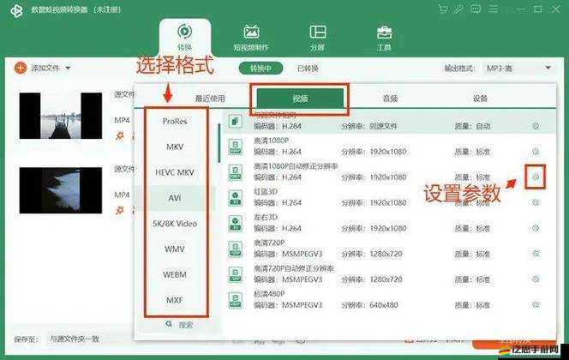Screen dimensions: 569x360
Task: Click the shopping cart icon in title bar
Action: (x=442, y=9)
